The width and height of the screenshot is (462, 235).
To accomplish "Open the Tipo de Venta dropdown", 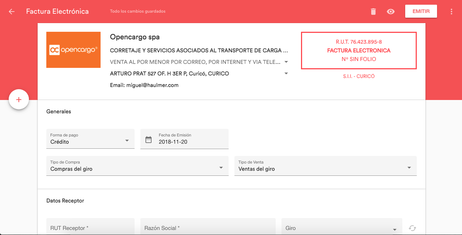I will (x=409, y=167).
